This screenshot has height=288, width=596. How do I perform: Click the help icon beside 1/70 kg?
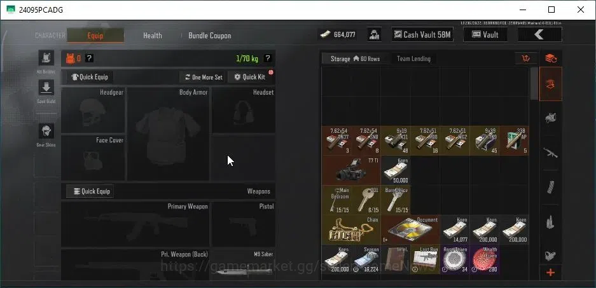[268, 58]
